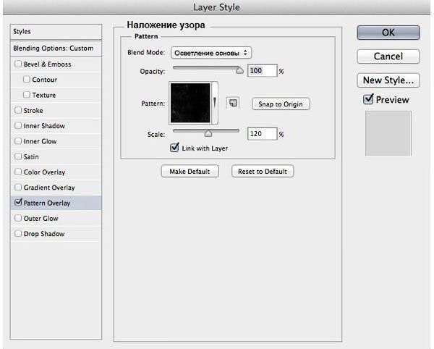Click the Cancel button
The image size is (434, 349).
click(x=388, y=56)
